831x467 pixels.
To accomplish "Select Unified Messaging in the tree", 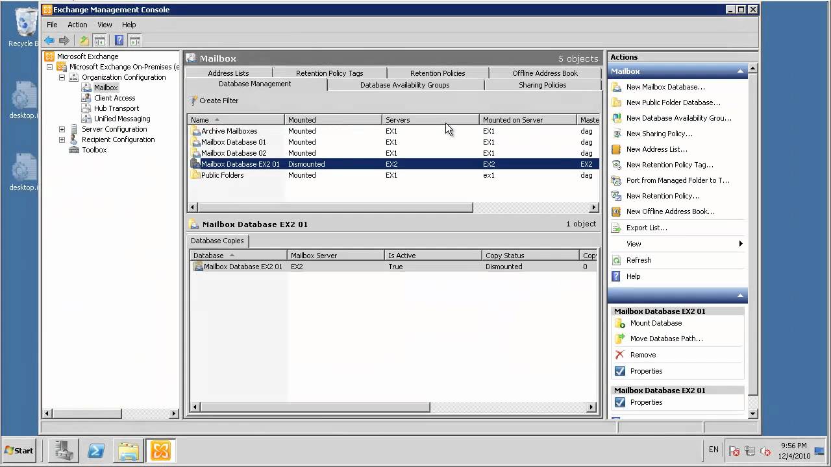I will coord(122,119).
